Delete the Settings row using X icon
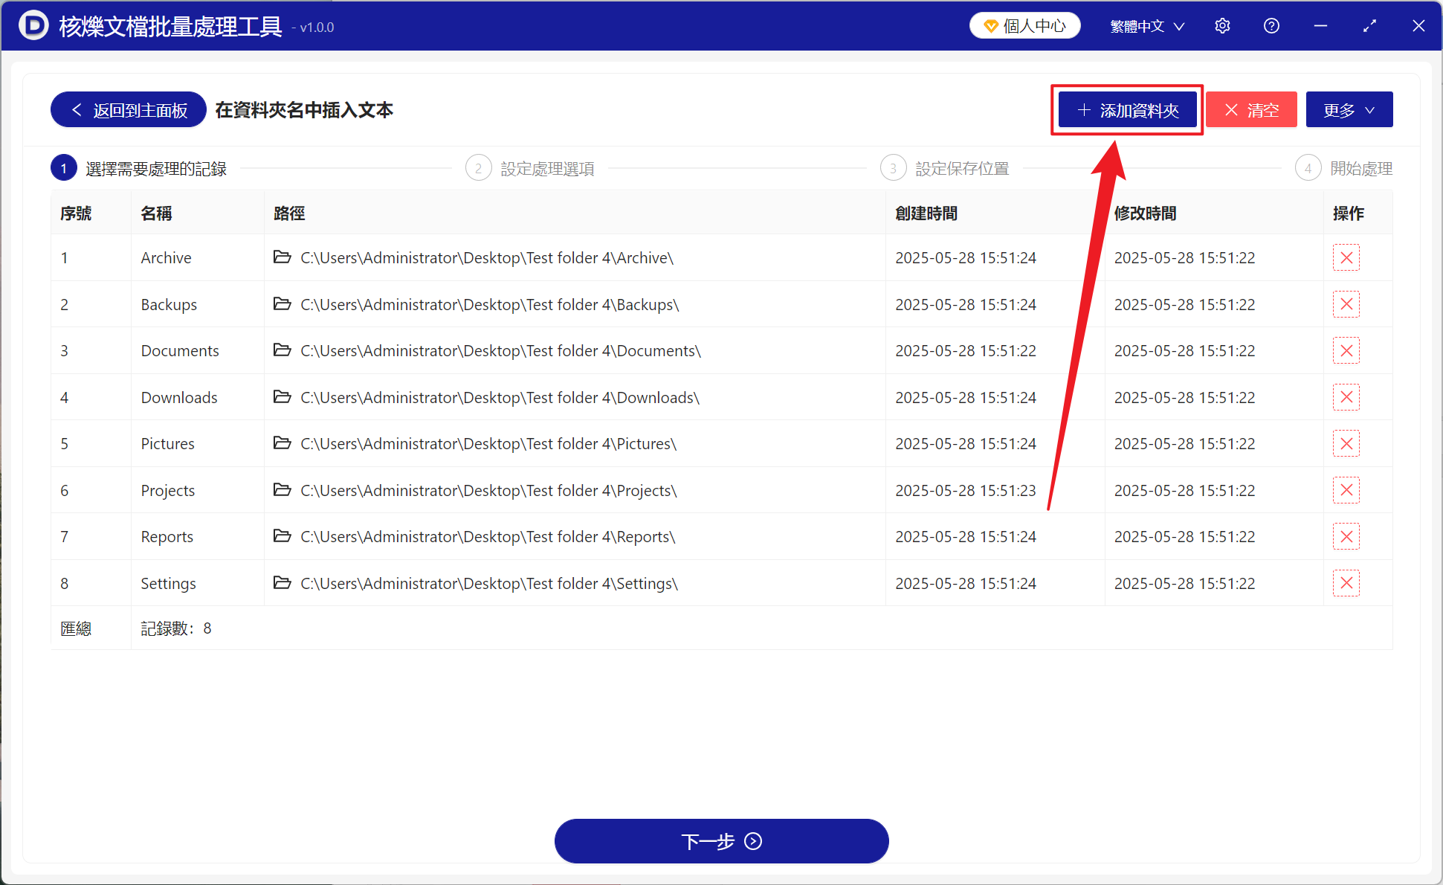The width and height of the screenshot is (1443, 885). [1346, 583]
